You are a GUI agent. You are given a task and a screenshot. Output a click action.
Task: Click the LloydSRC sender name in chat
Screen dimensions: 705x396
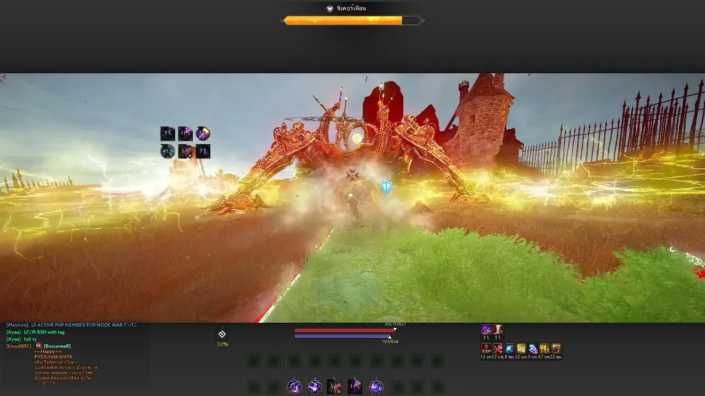point(19,346)
